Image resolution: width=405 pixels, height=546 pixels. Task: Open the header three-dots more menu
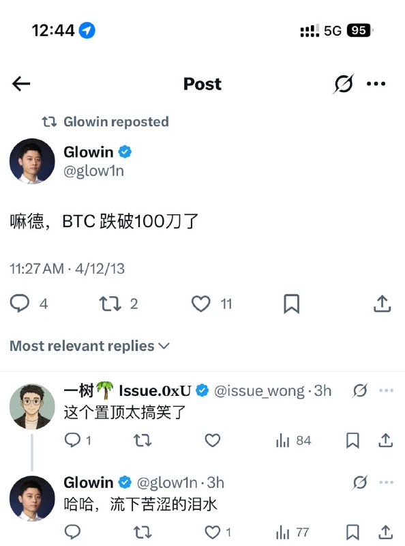(x=376, y=83)
